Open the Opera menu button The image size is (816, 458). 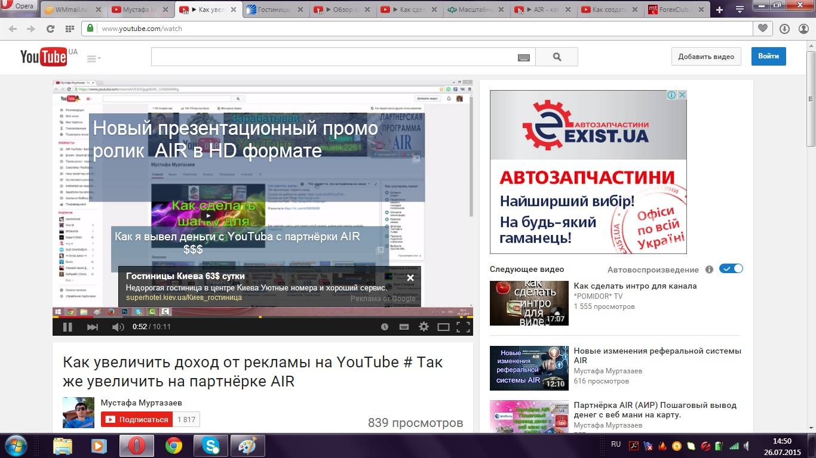click(x=20, y=7)
